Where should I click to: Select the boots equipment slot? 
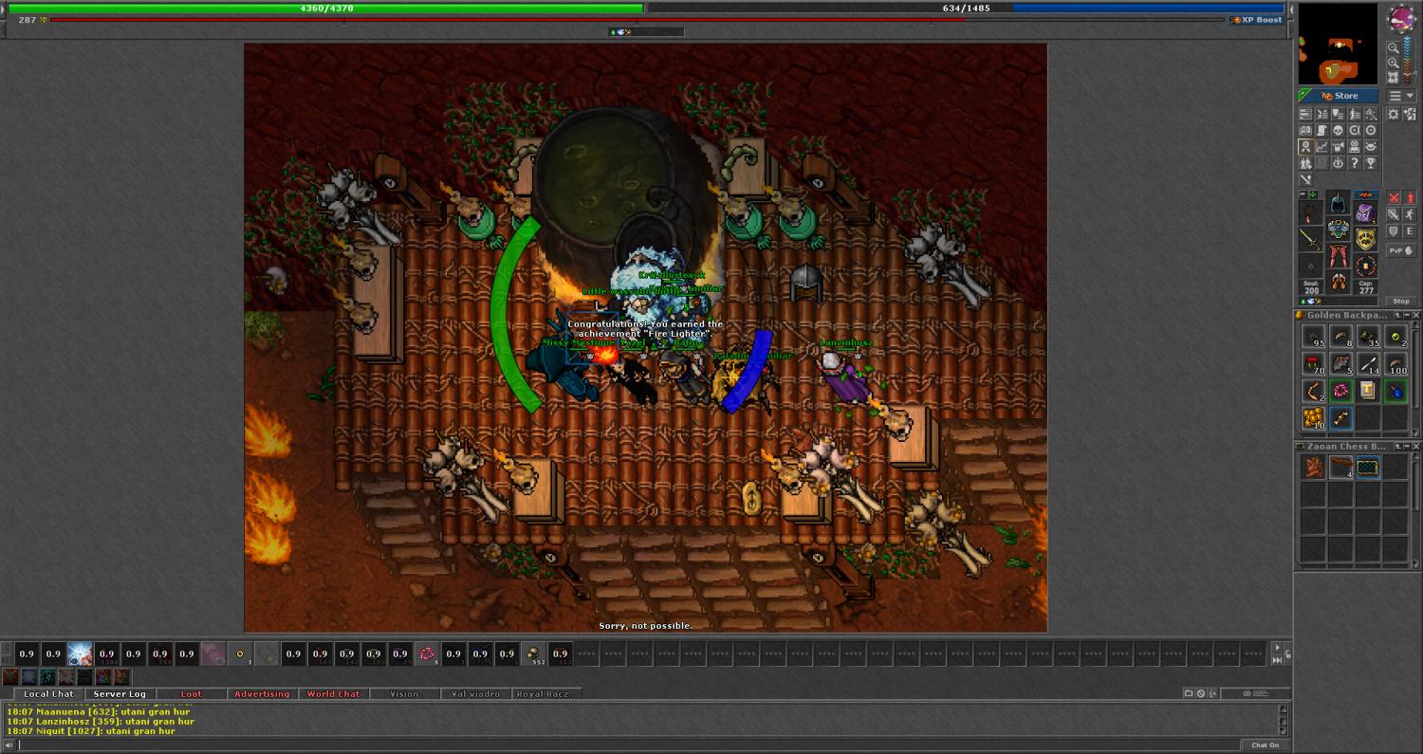[1339, 282]
